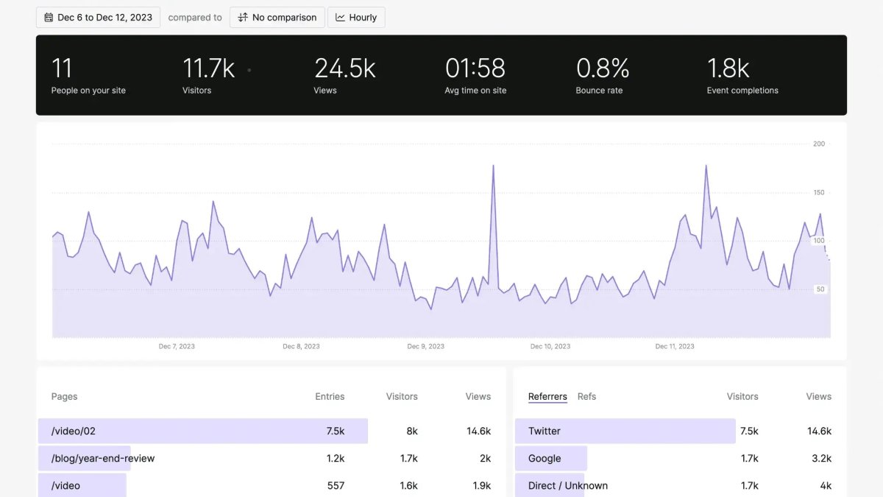Click the 8k visitors value for /video/02
This screenshot has height=497, width=883.
click(412, 431)
